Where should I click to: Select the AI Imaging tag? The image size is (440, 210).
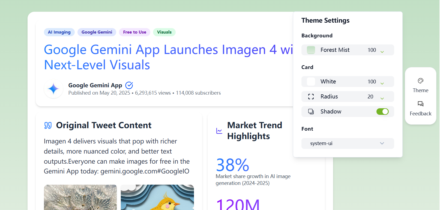(59, 32)
